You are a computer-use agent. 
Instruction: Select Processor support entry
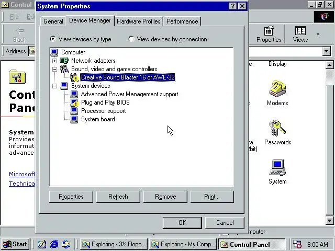pyautogui.click(x=104, y=111)
